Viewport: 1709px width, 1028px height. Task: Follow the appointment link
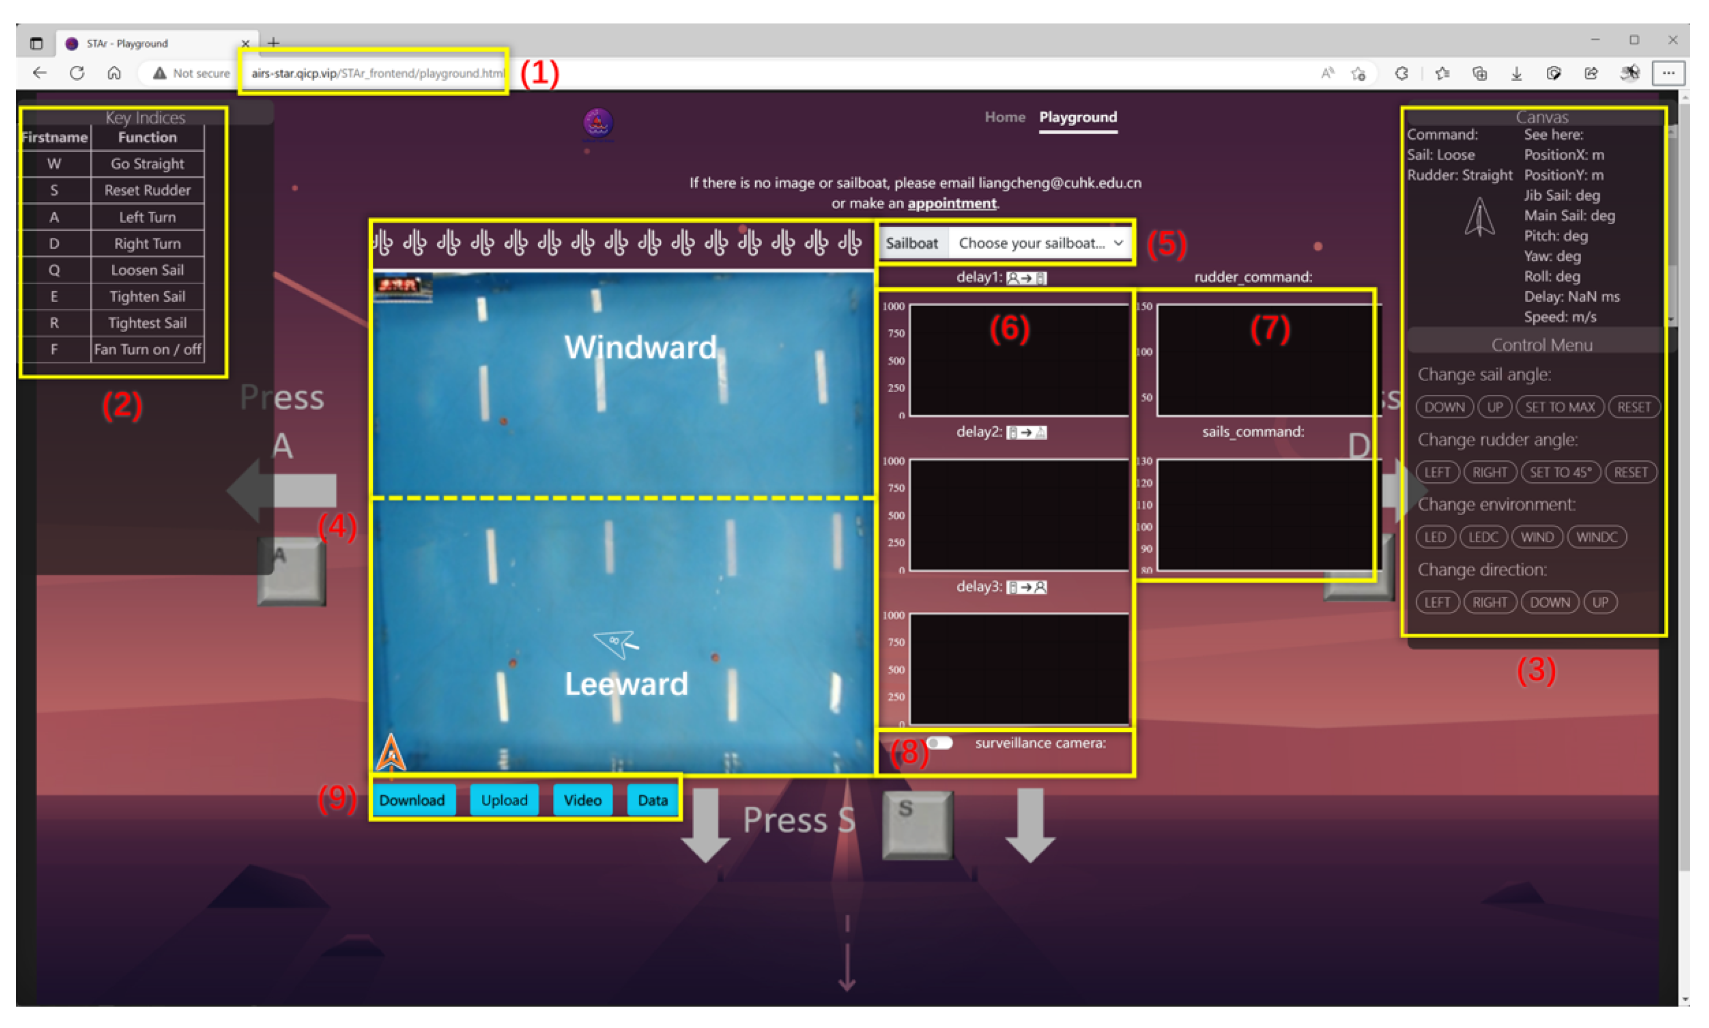[x=951, y=203]
